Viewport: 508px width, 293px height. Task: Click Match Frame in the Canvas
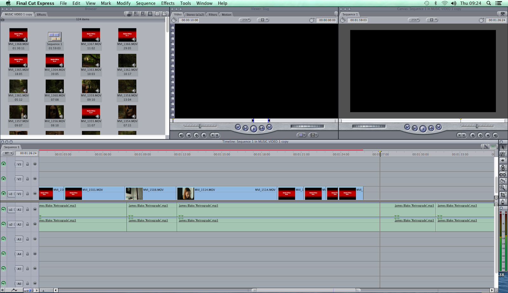(x=495, y=135)
